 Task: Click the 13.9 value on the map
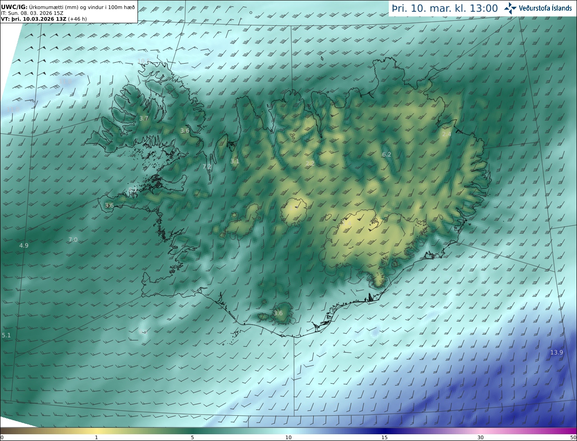coord(556,352)
